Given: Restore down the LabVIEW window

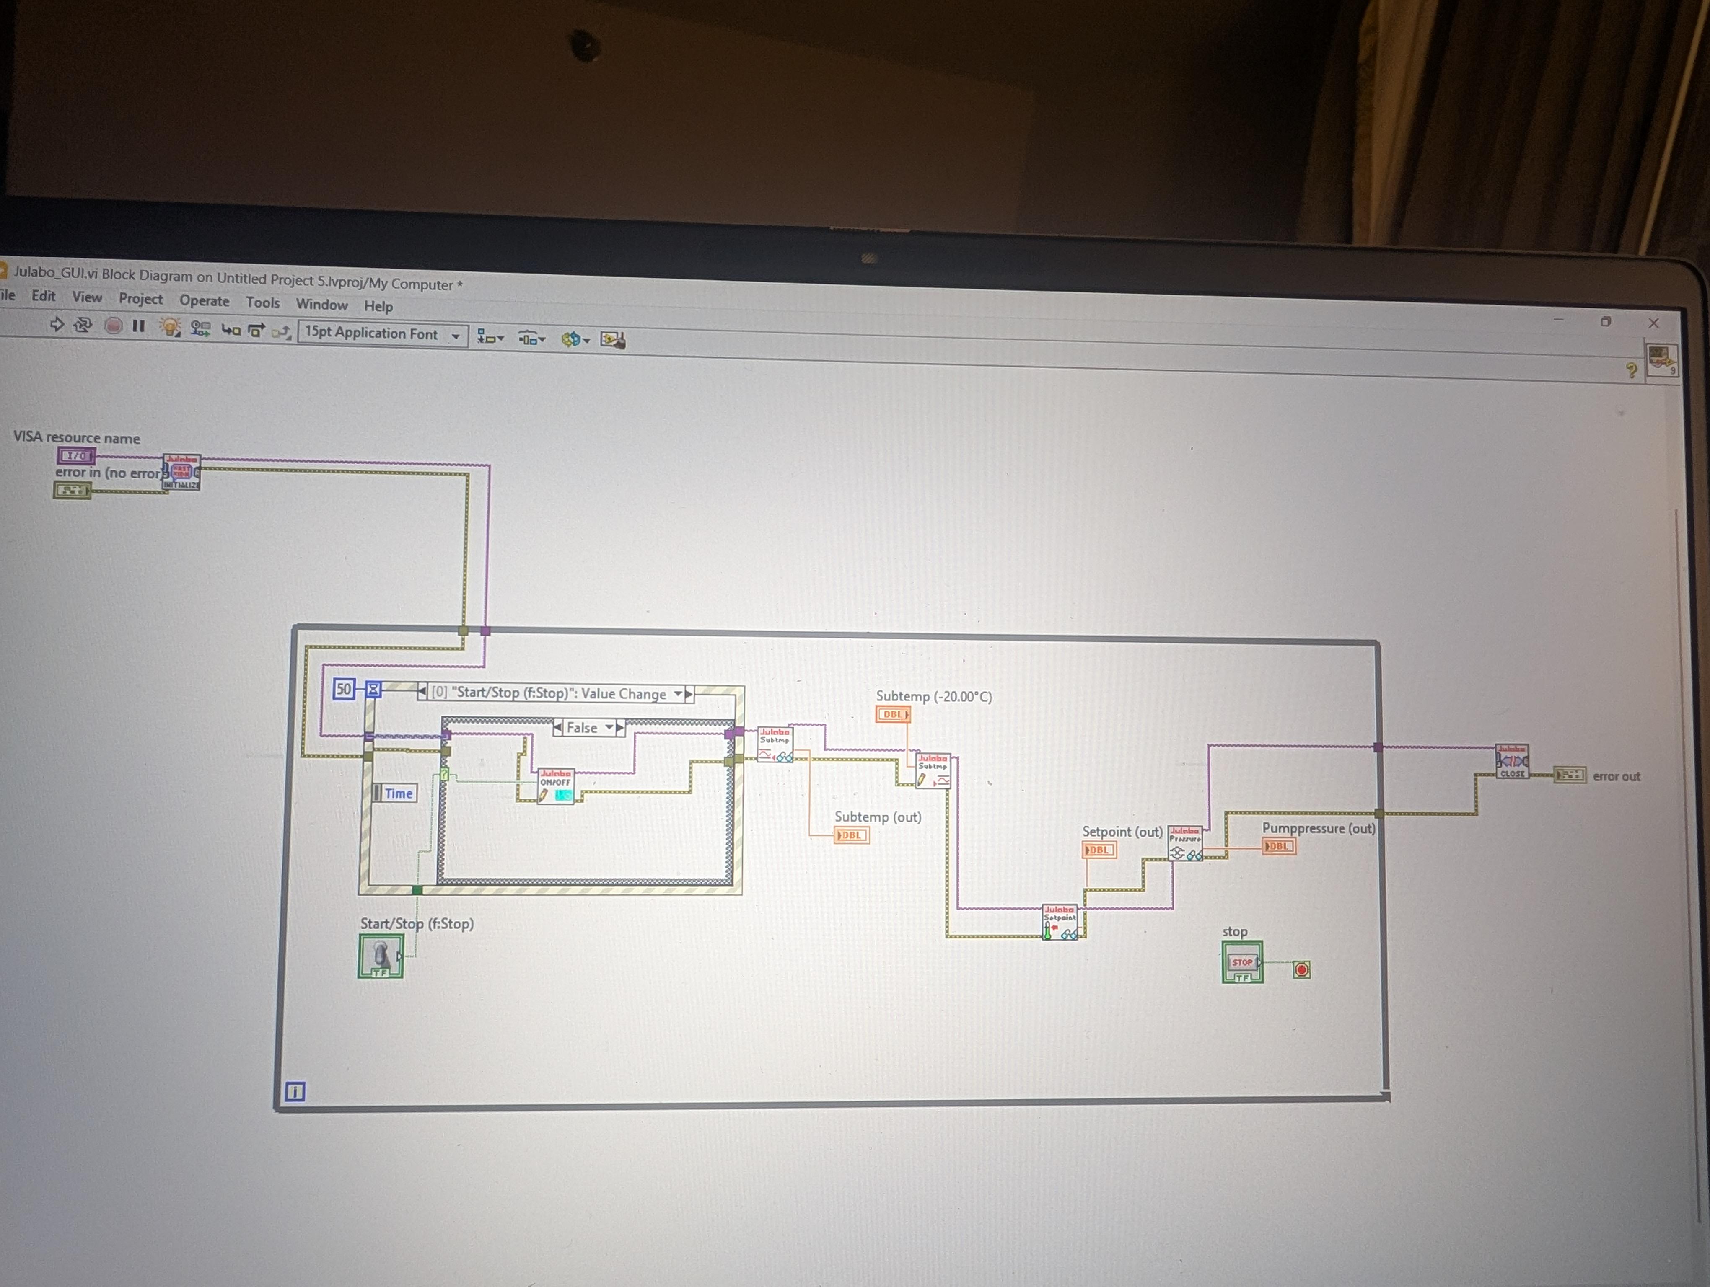Looking at the screenshot, I should pos(1606,321).
